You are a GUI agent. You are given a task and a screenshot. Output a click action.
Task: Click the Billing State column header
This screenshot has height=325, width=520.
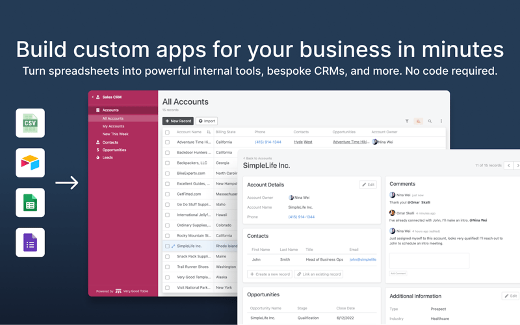click(226, 132)
